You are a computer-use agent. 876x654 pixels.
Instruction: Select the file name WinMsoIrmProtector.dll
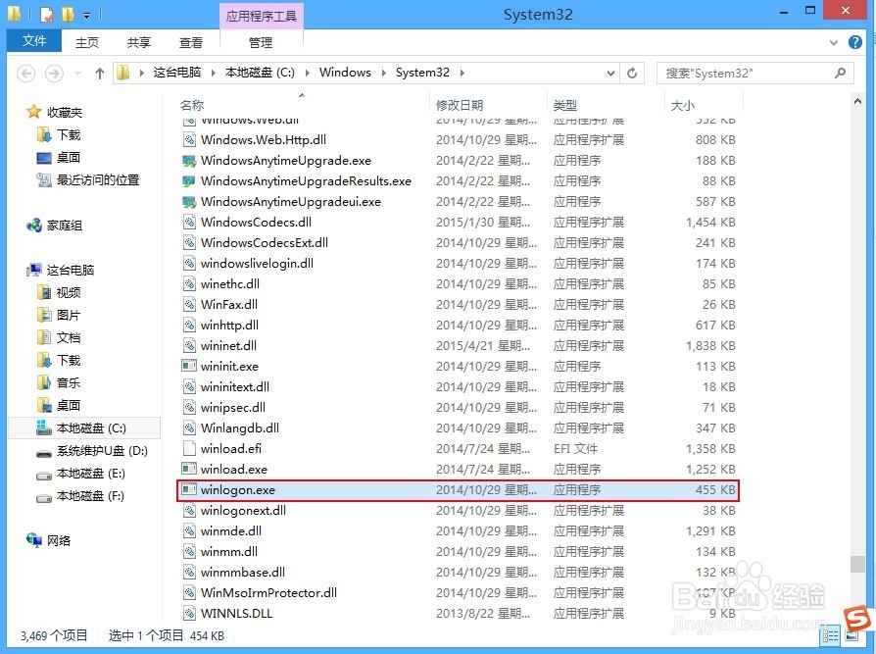pyautogui.click(x=268, y=592)
